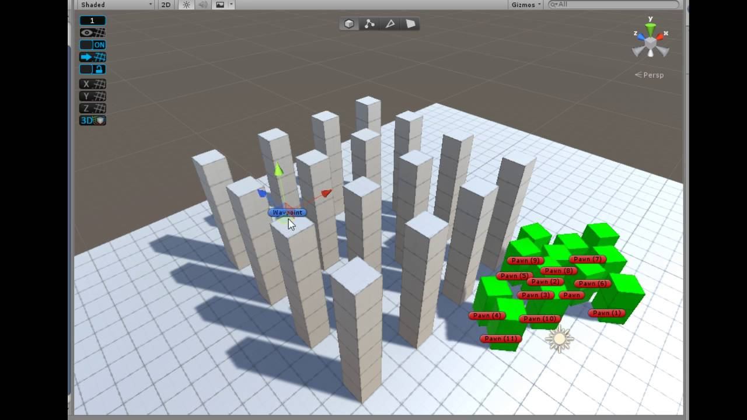Click the red X-axis move arrow
Viewport: 747px width, 420px height.
[326, 193]
